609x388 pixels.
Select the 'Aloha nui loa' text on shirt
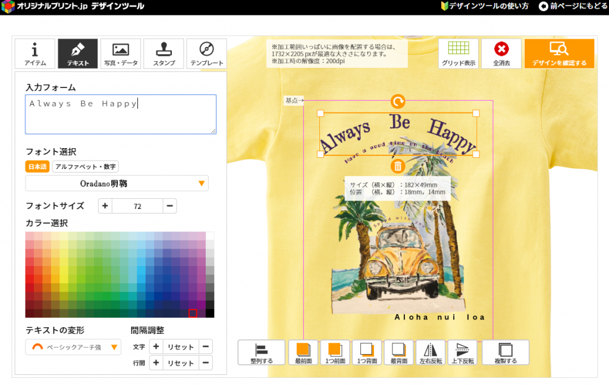(440, 317)
